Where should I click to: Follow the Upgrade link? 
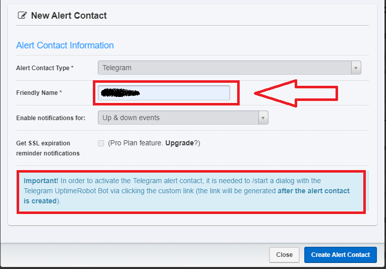point(180,143)
